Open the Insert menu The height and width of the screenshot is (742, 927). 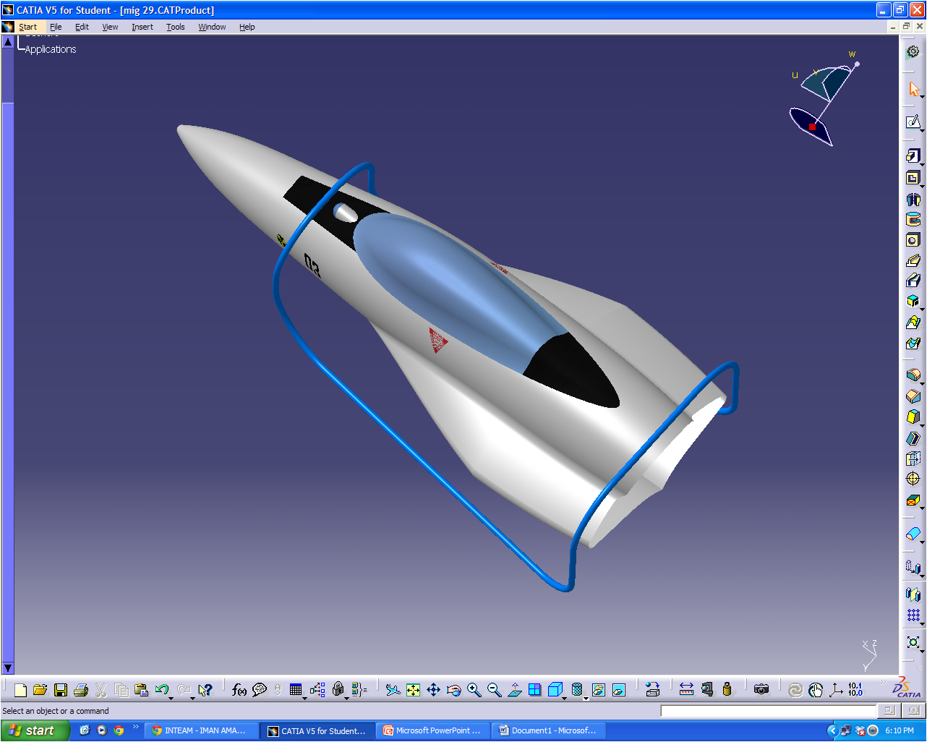(x=142, y=27)
